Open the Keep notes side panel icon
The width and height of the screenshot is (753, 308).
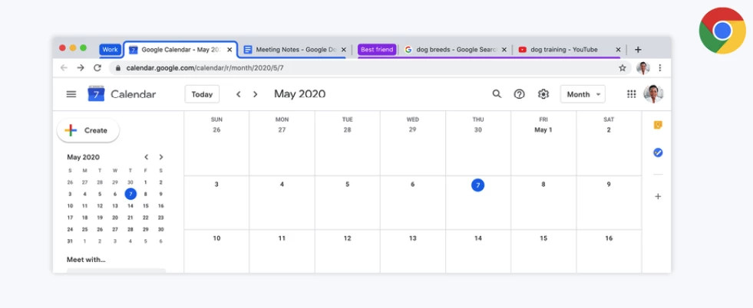point(658,125)
